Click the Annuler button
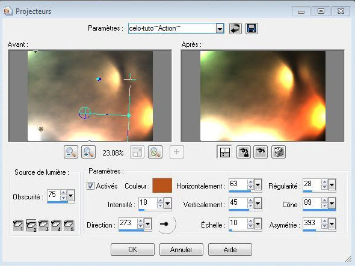This screenshot has width=355, height=266. [x=181, y=250]
